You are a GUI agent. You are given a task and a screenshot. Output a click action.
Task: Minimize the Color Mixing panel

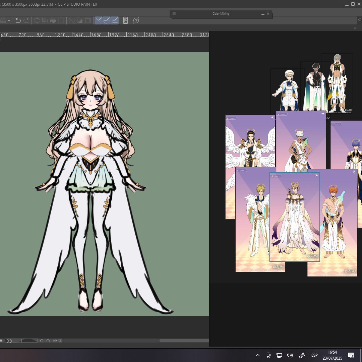pyautogui.click(x=263, y=14)
